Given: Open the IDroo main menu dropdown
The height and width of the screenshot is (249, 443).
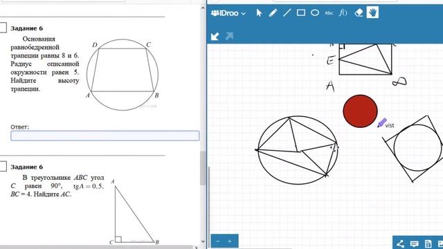Looking at the screenshot, I should 228,13.
